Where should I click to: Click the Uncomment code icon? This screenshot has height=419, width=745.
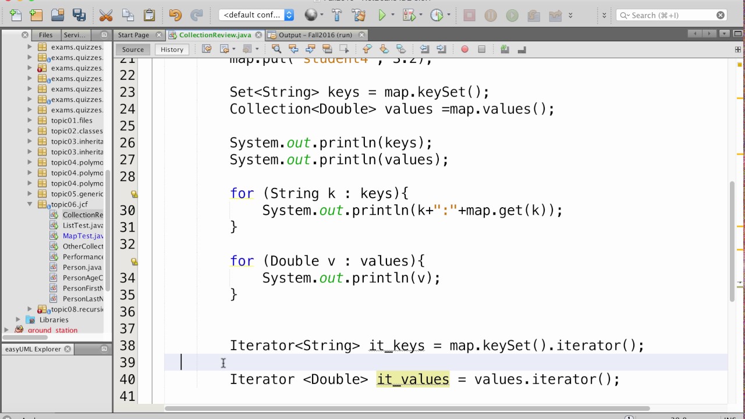point(521,49)
